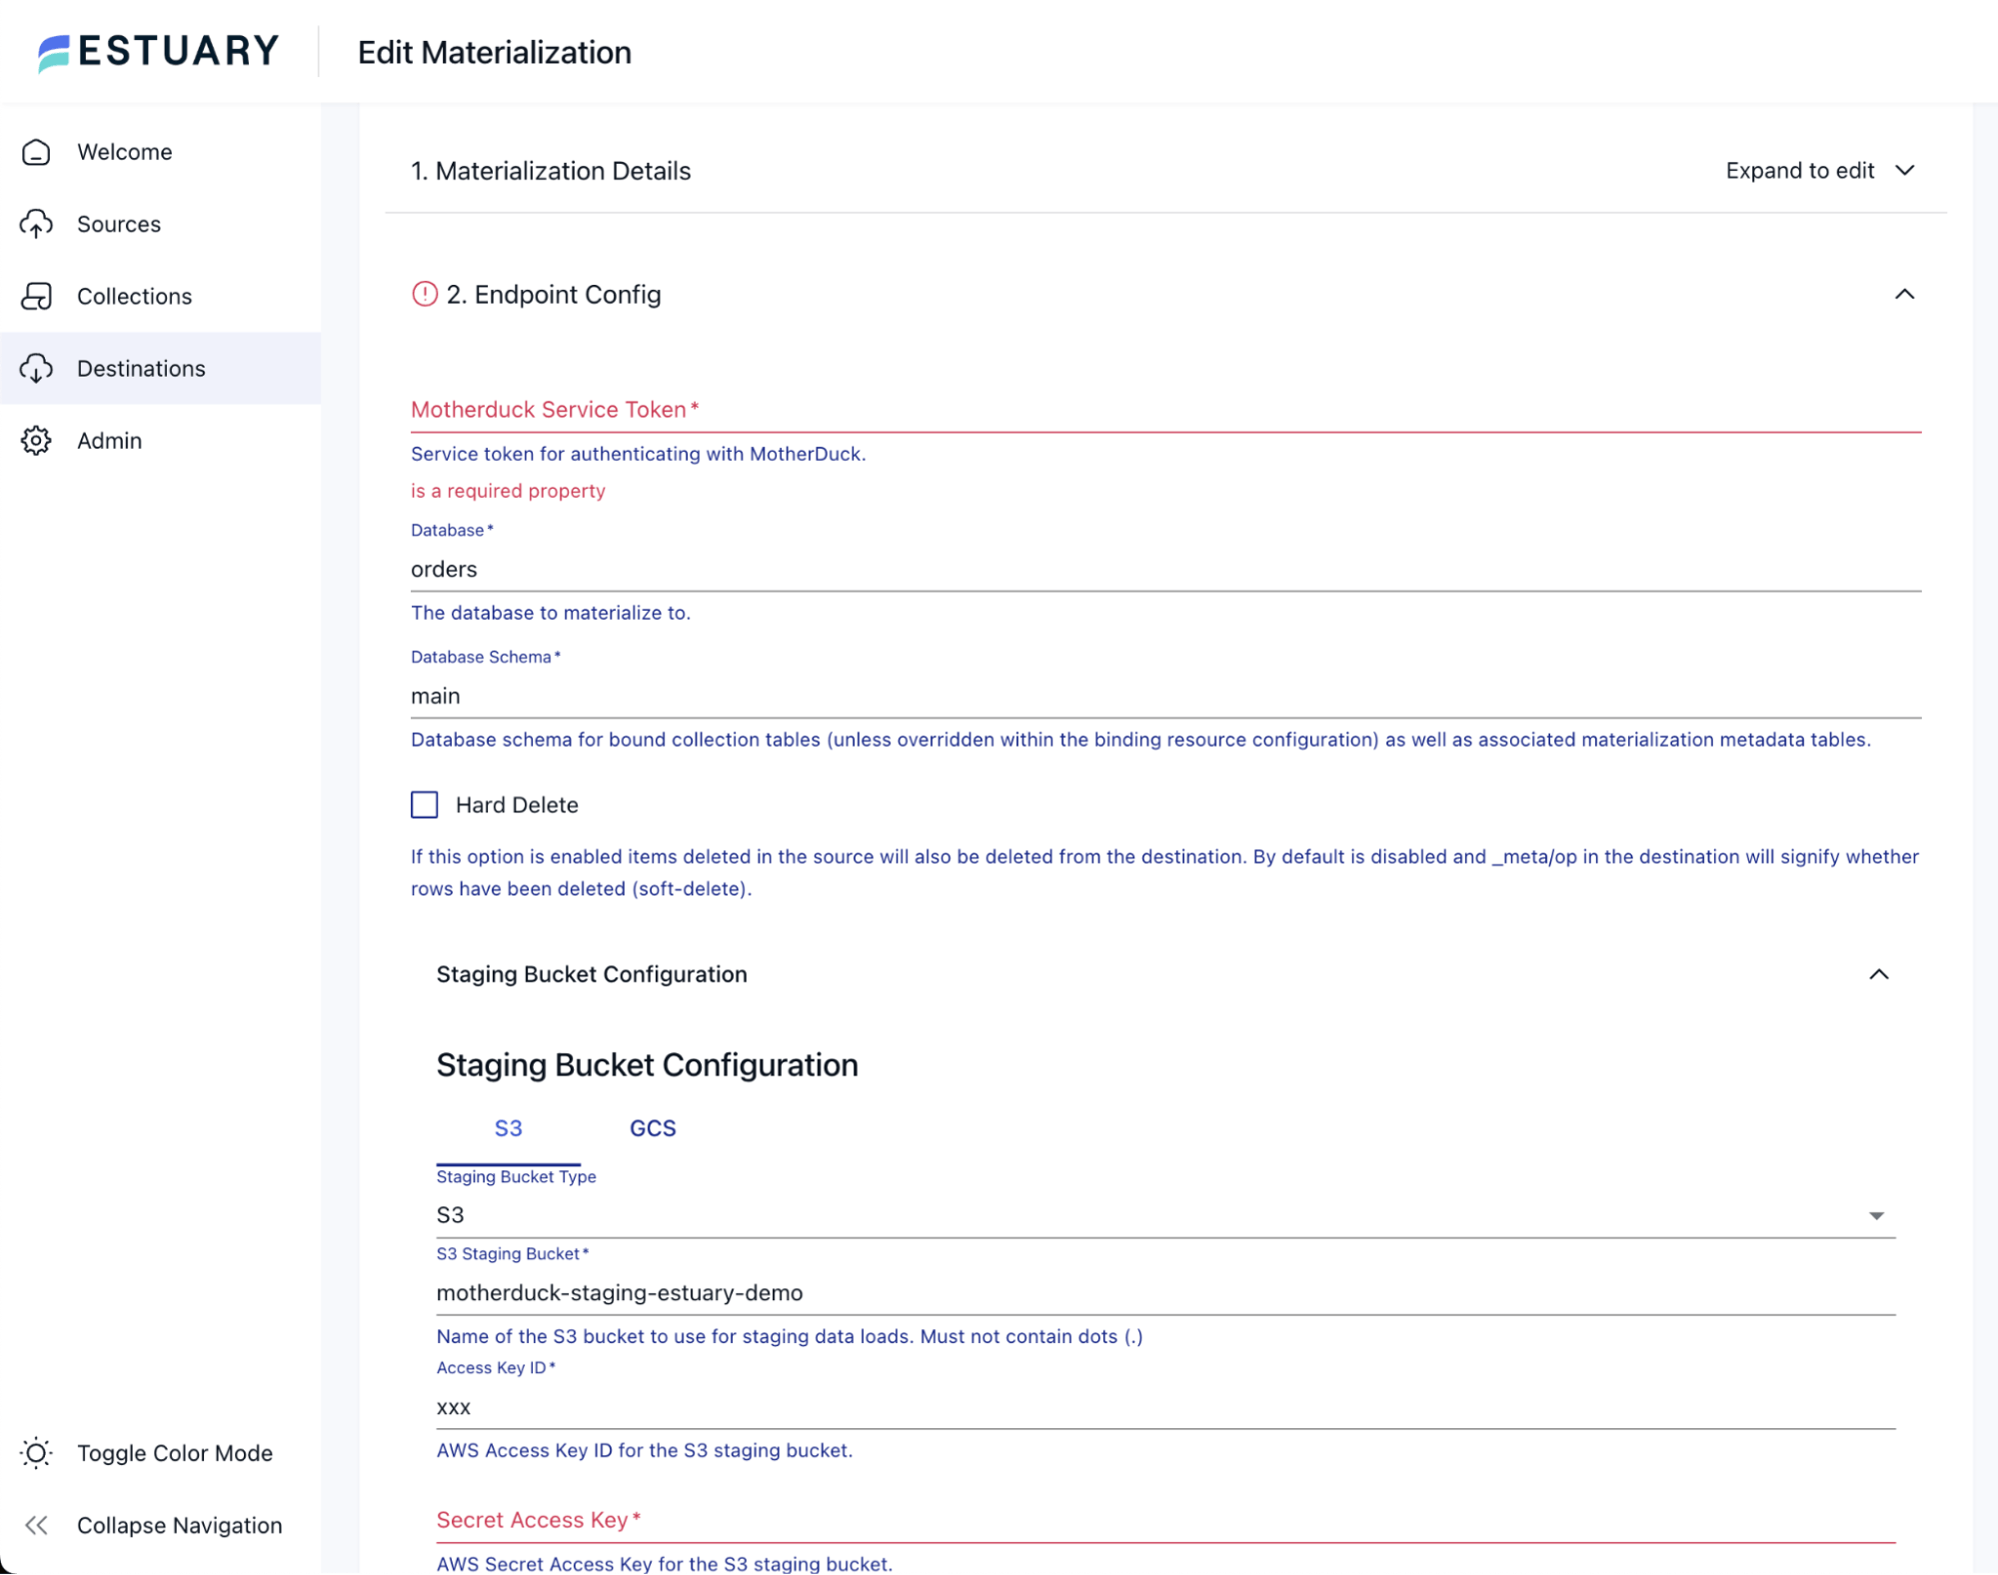Click the Endpoint Config error warning icon
The width and height of the screenshot is (1998, 1575).
425,295
